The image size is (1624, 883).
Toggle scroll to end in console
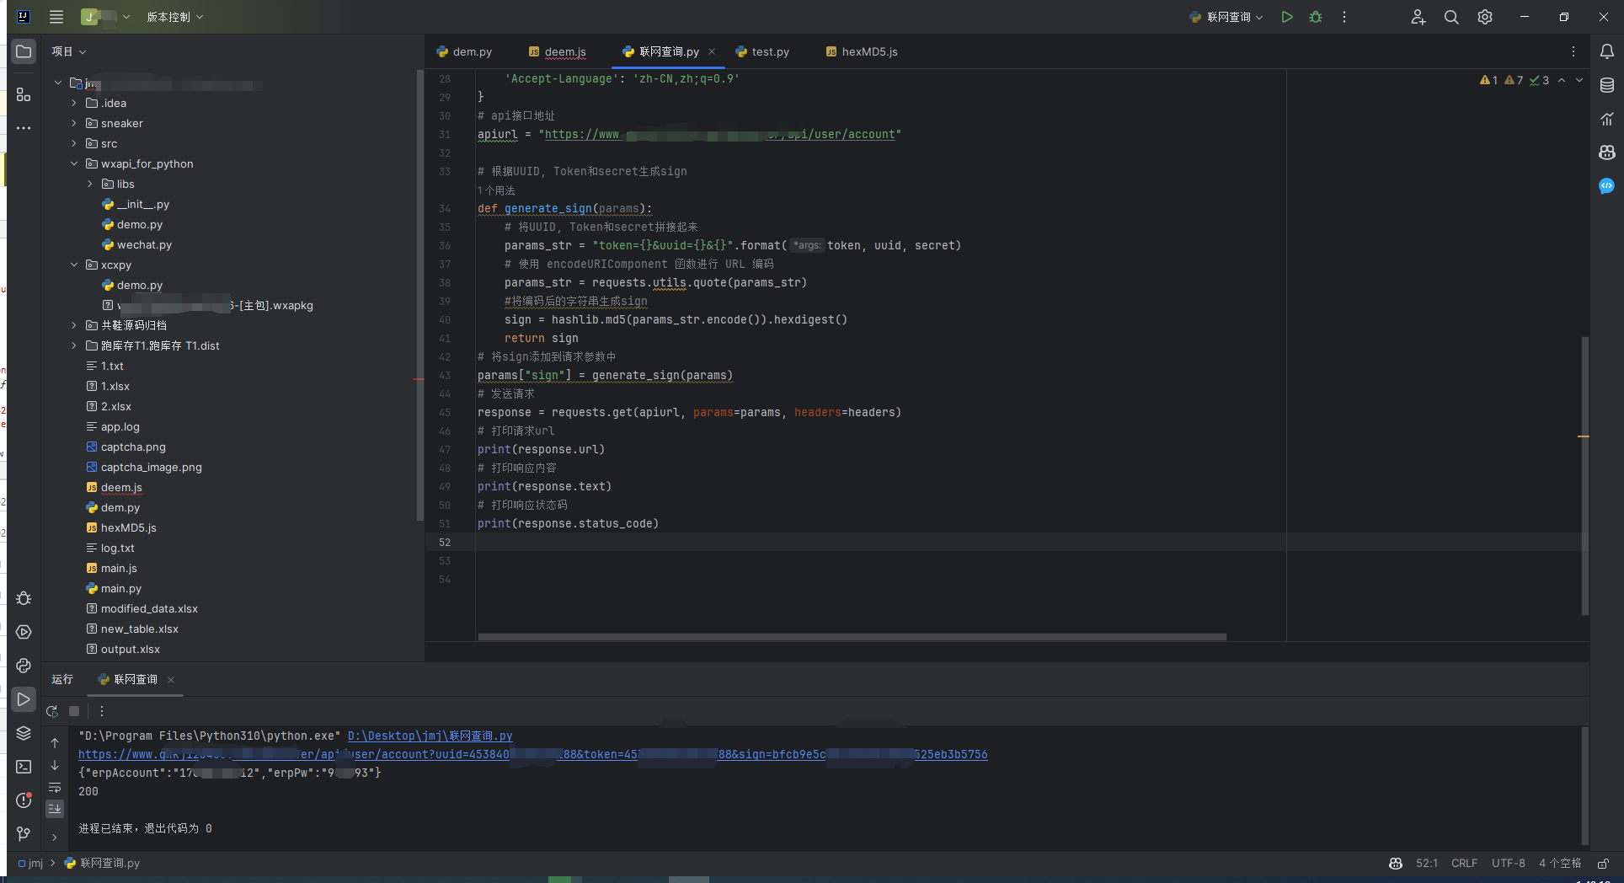[55, 808]
